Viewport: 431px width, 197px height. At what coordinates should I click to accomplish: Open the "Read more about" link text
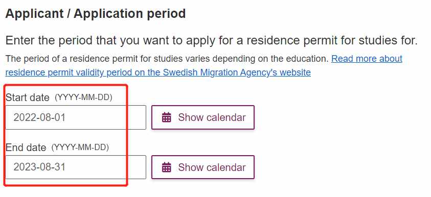coord(367,59)
